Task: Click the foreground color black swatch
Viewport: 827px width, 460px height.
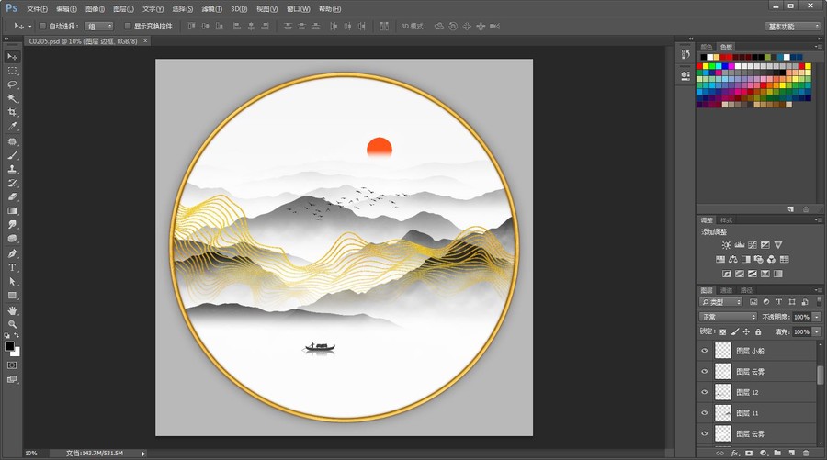Action: click(9, 345)
